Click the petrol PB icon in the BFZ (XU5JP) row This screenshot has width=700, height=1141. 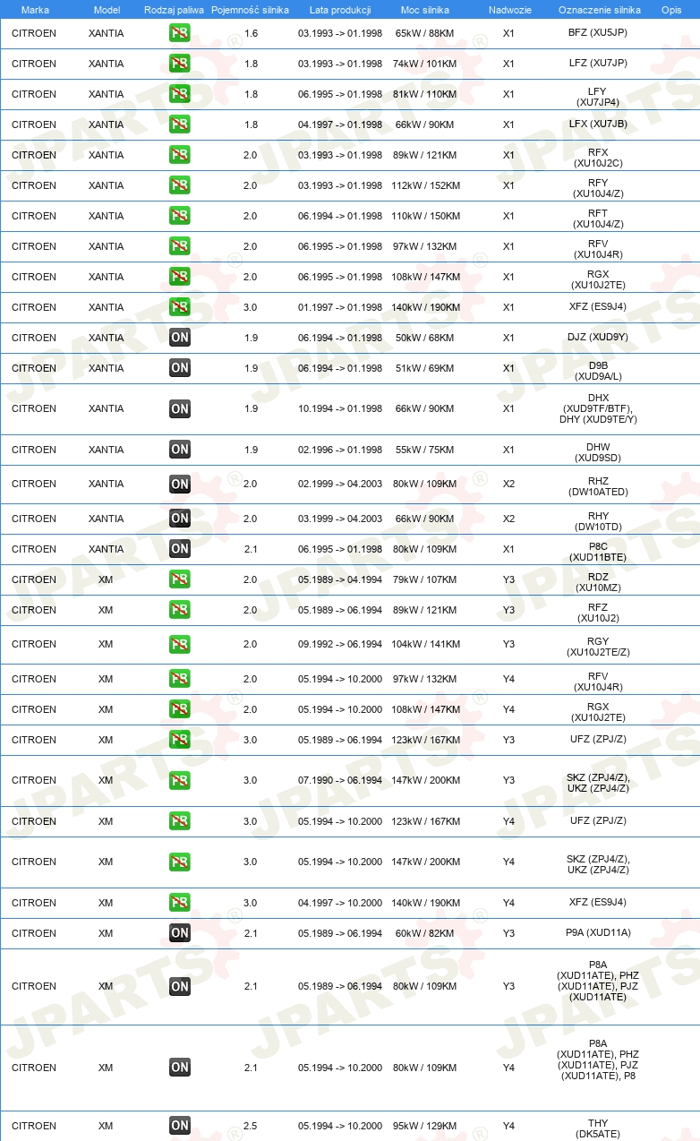[x=180, y=33]
